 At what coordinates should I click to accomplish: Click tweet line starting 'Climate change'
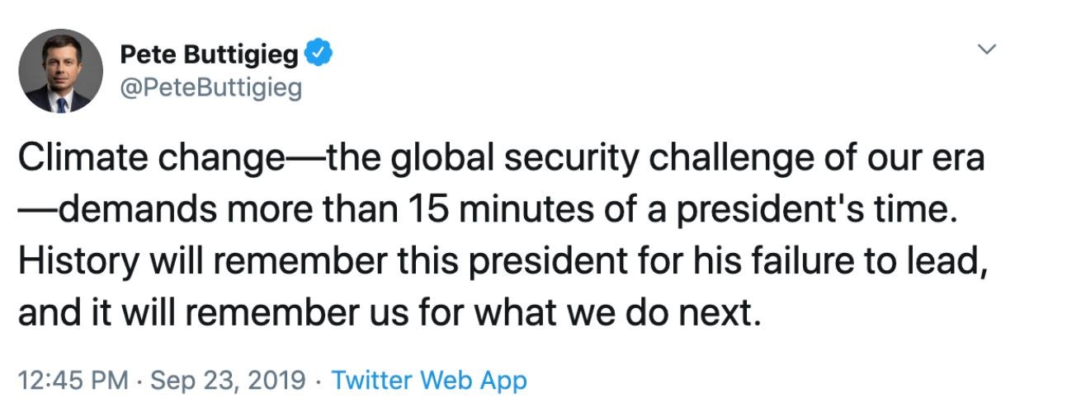click(x=501, y=157)
